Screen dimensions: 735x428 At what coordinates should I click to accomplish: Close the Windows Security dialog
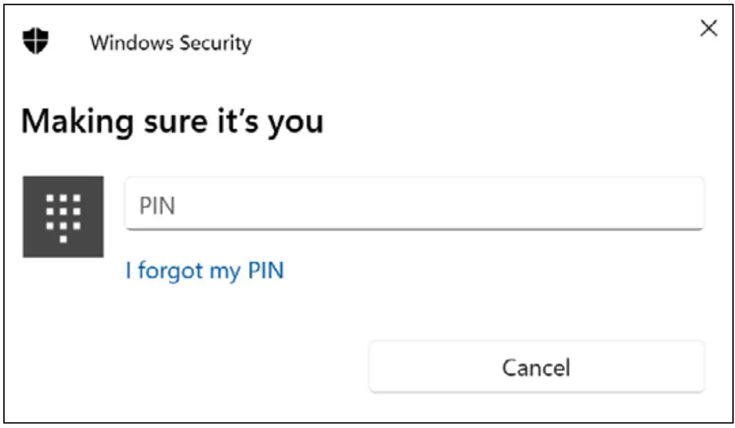pos(708,28)
